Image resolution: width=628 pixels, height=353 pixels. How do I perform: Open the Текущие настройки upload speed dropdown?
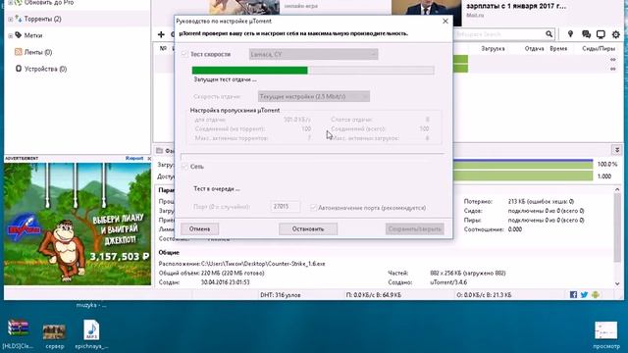(314, 96)
